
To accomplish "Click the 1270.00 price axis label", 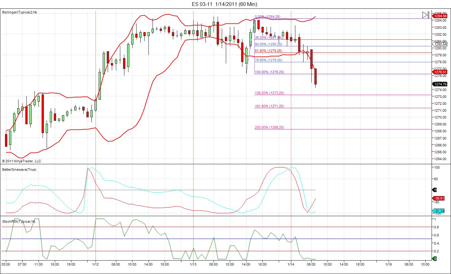I will [440, 117].
